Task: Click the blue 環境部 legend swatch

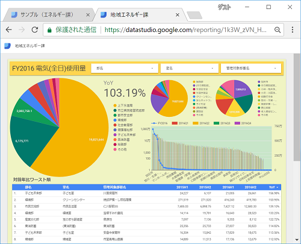Action: click(x=115, y=120)
